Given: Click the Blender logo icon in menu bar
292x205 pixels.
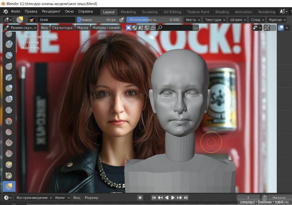Looking at the screenshot, I should pos(5,12).
